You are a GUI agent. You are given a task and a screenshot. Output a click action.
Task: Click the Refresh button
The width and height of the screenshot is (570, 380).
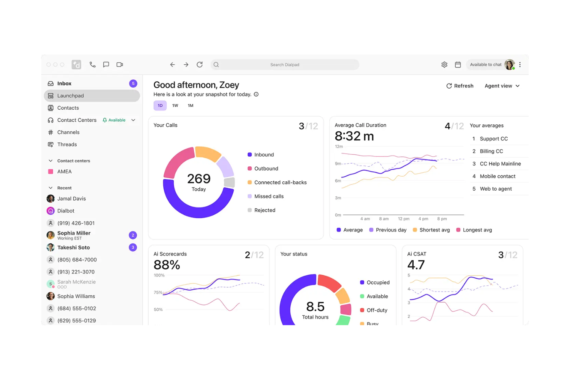tap(460, 86)
